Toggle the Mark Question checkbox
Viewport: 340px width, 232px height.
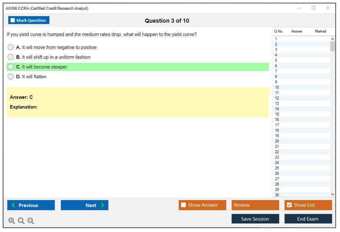tap(13, 21)
